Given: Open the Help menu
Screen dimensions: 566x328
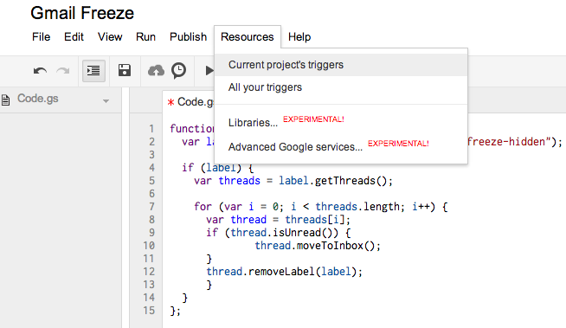Looking at the screenshot, I should coord(299,37).
